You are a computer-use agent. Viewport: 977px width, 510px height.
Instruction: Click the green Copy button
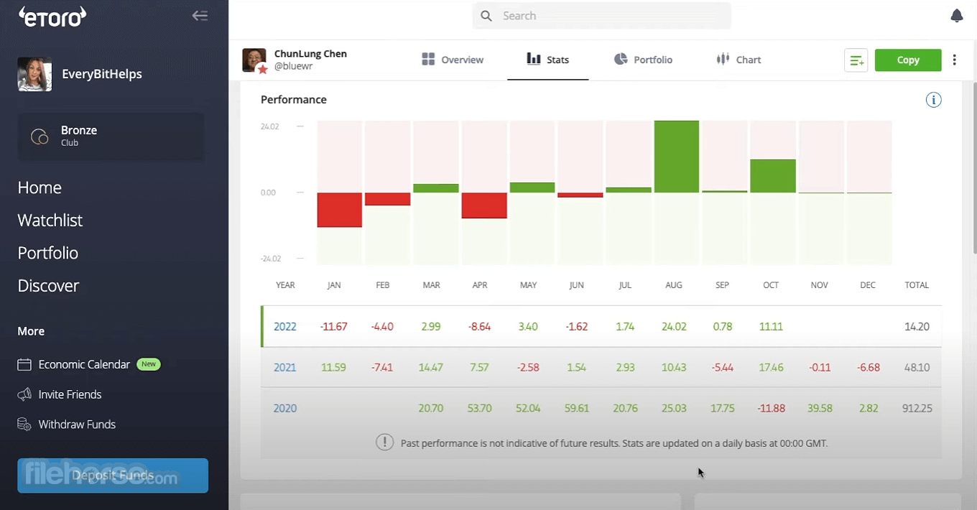click(x=908, y=60)
